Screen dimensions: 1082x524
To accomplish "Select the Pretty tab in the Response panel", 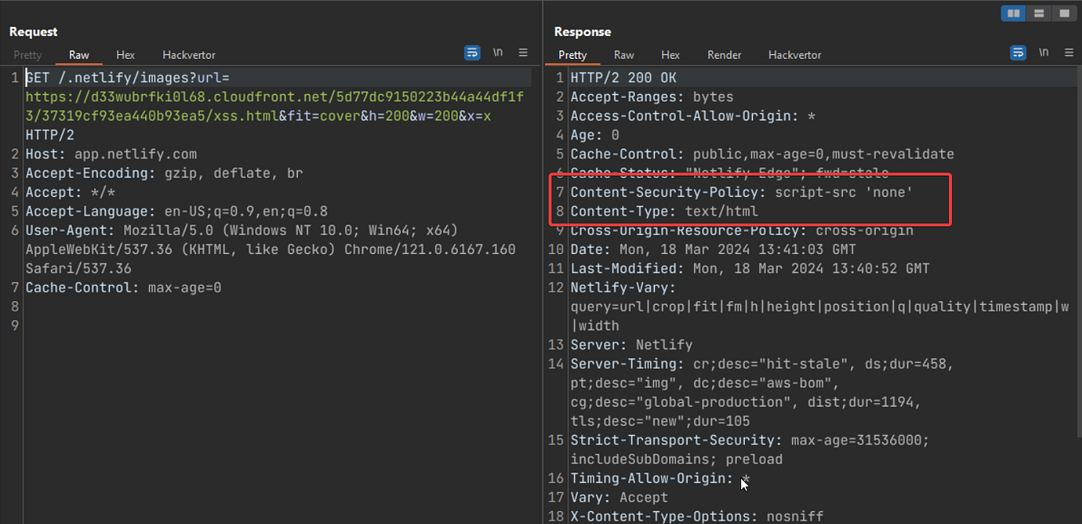I will [x=573, y=55].
